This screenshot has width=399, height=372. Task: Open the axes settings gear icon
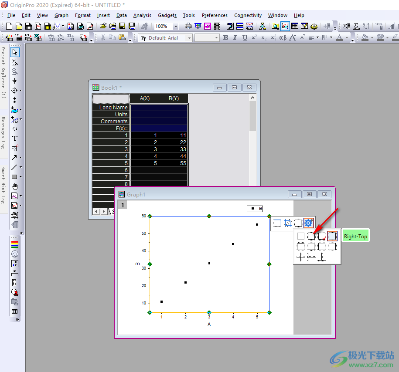tap(309, 223)
